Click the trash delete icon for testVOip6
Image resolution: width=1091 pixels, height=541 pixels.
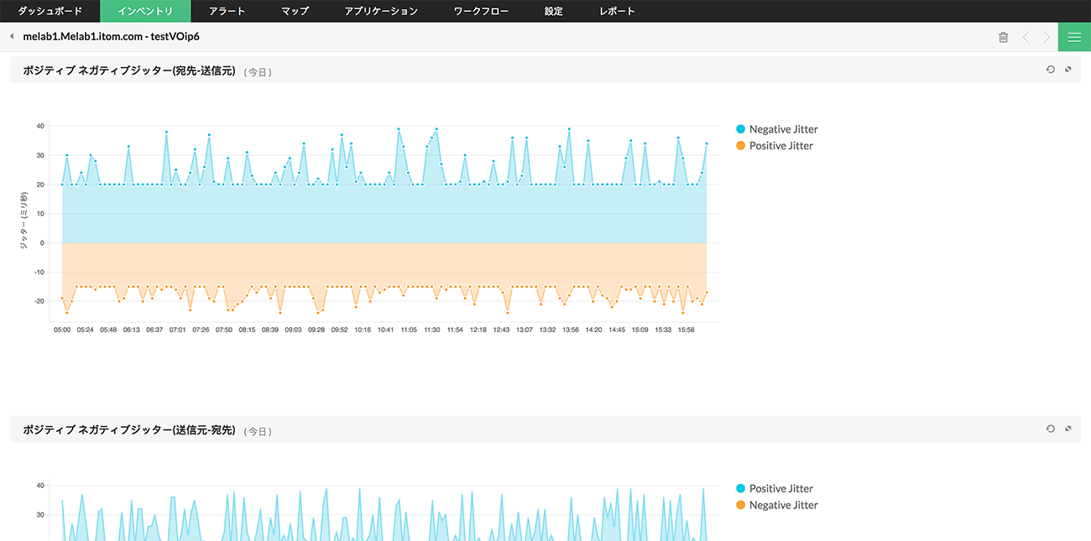pyautogui.click(x=1003, y=37)
